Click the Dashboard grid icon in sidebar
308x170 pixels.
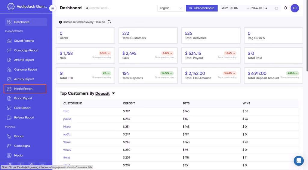[x=9, y=22]
